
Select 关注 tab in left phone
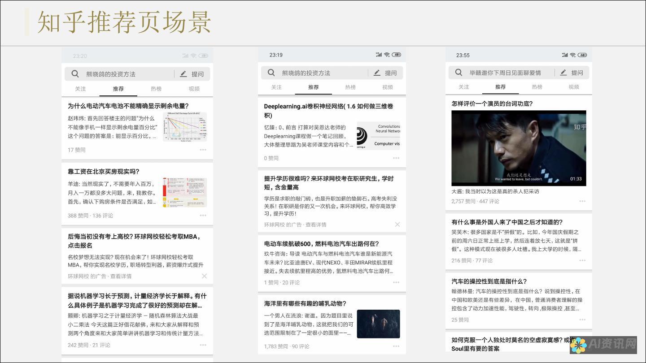pyautogui.click(x=80, y=89)
